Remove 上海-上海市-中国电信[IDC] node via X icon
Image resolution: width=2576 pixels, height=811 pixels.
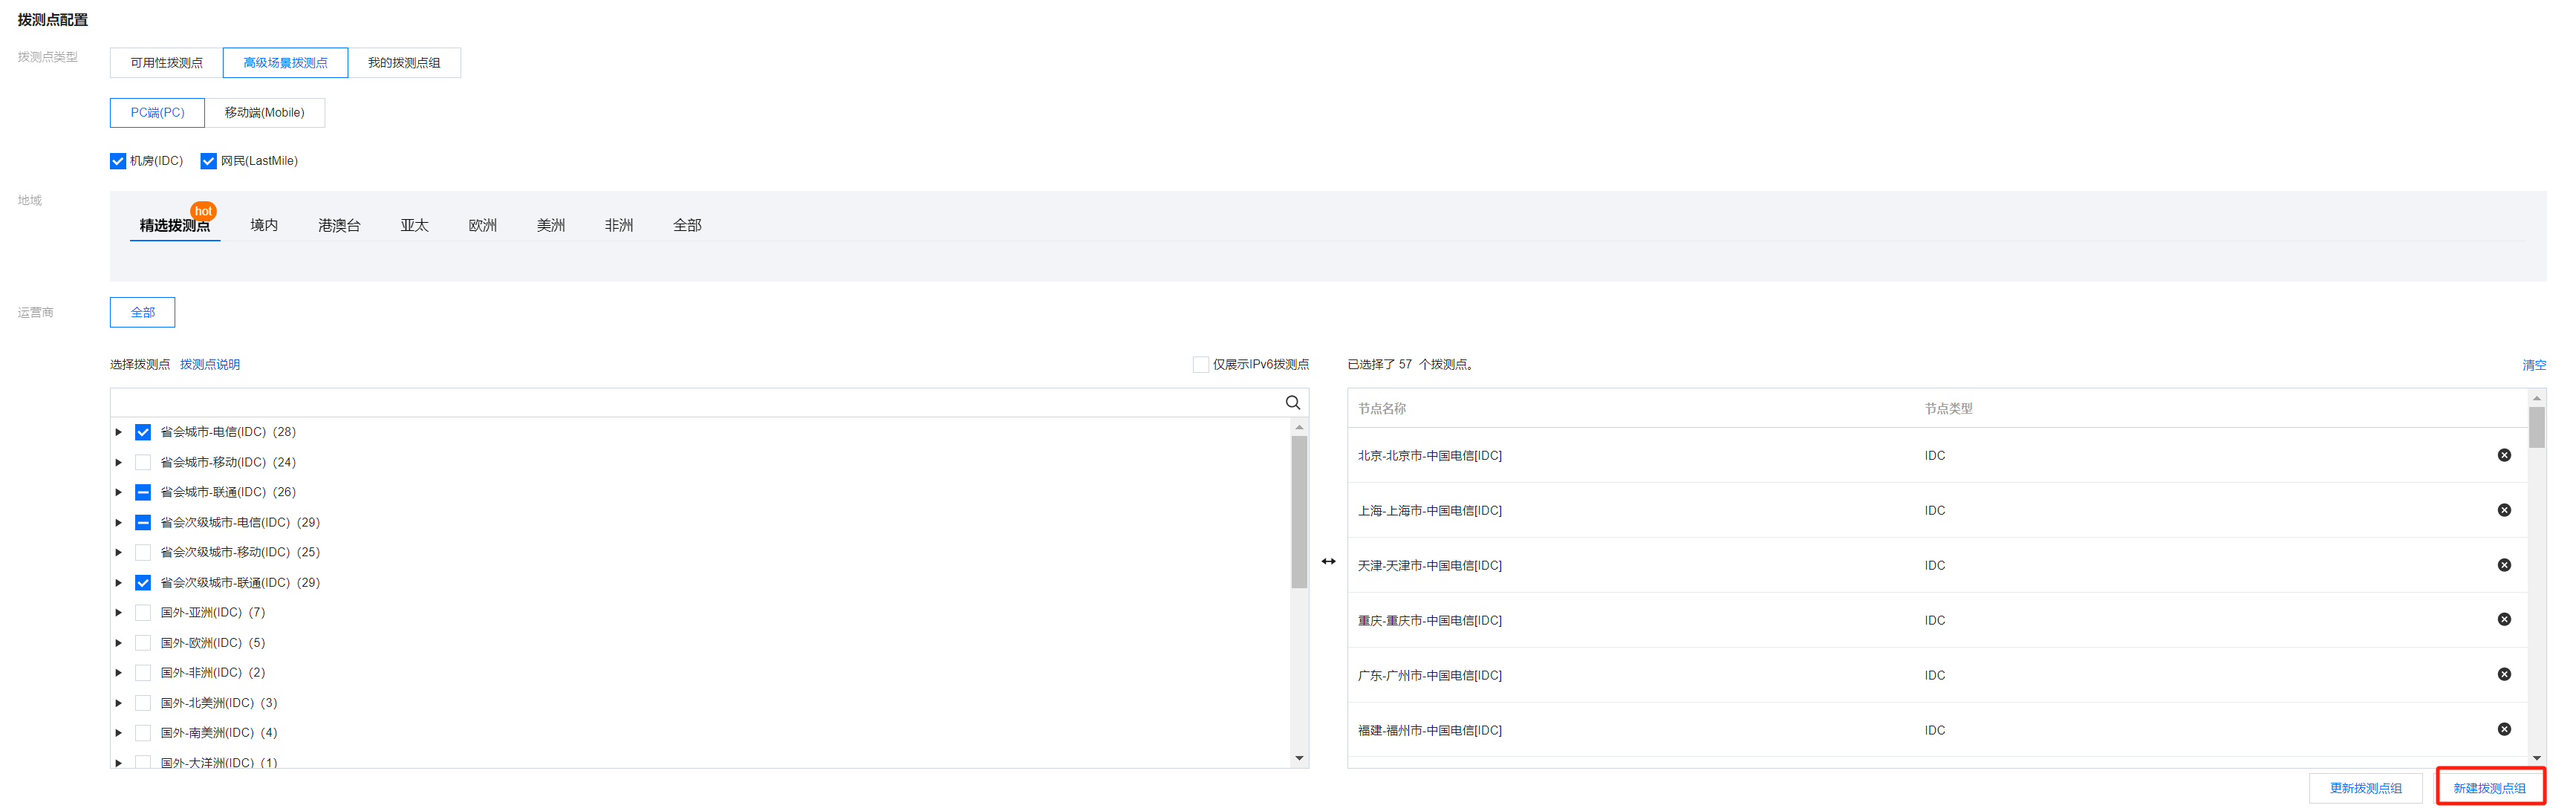click(x=2503, y=510)
